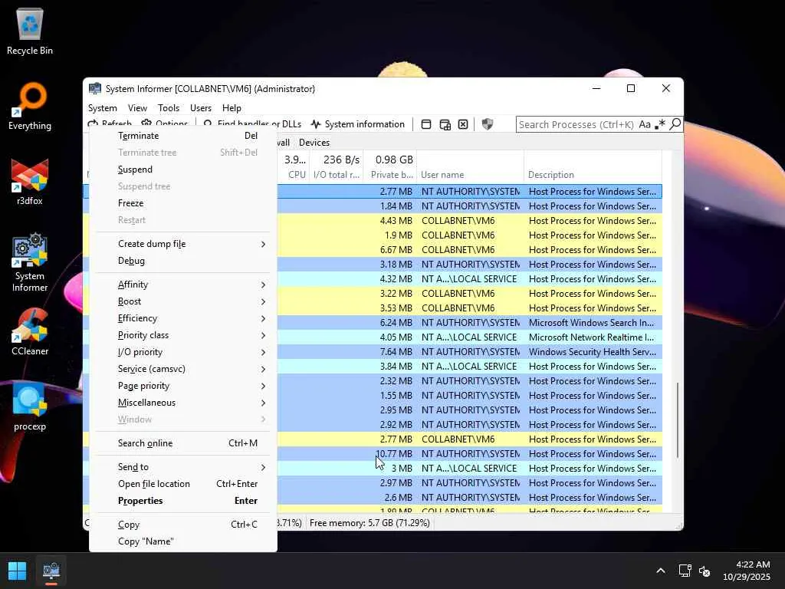Open the Windows Start menu
The image size is (785, 589).
coord(17,571)
